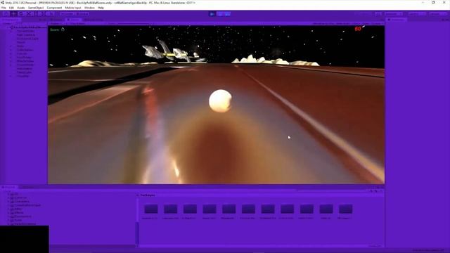Collapse the scene root in Hierarchy
The width and height of the screenshot is (450, 253).
point(11,27)
